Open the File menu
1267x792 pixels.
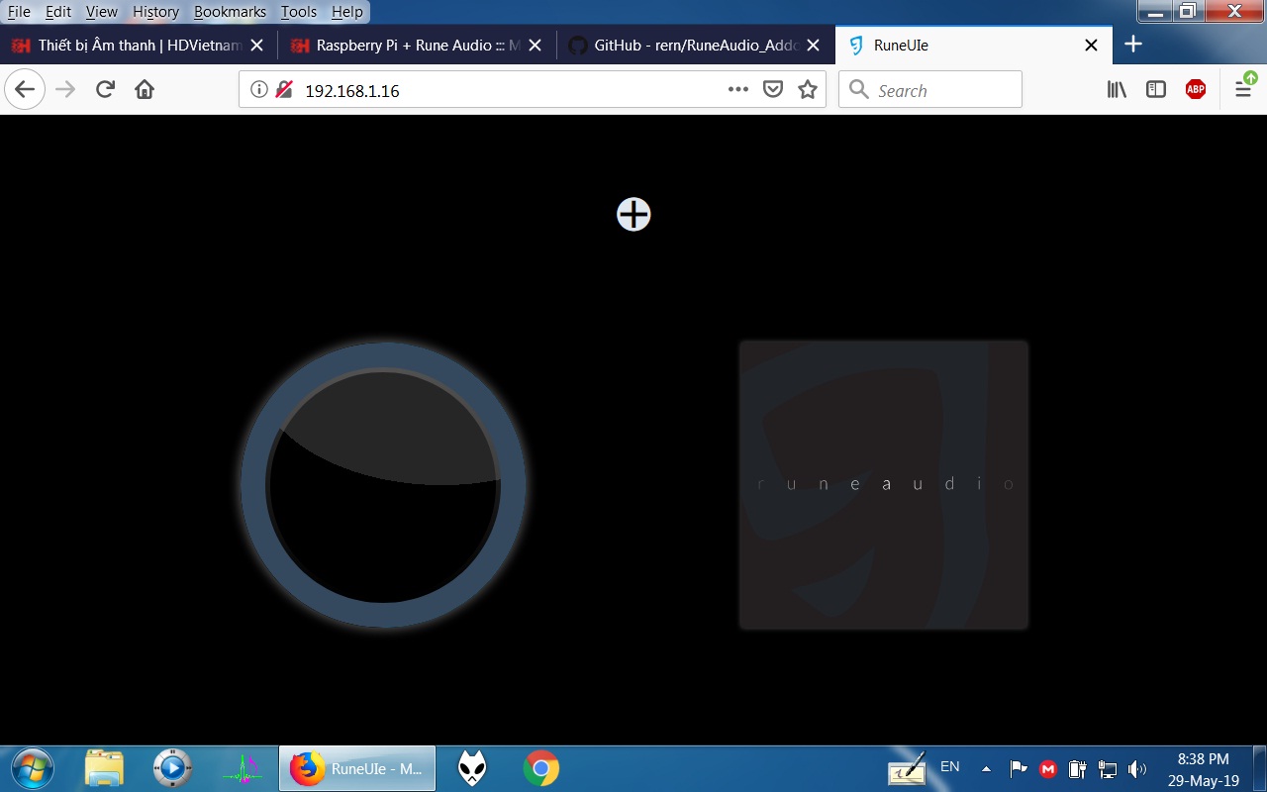click(19, 12)
